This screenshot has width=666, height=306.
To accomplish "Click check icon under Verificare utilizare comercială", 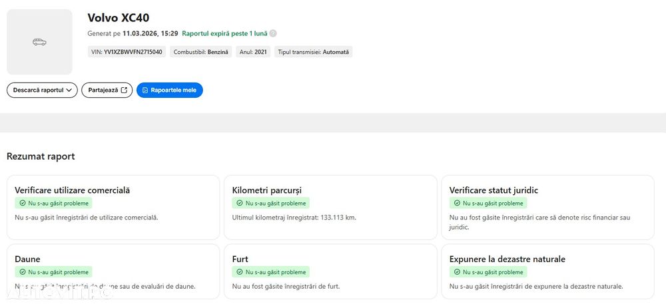I will (x=23, y=204).
